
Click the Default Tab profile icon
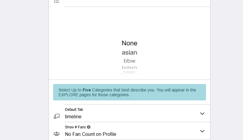pos(57,116)
